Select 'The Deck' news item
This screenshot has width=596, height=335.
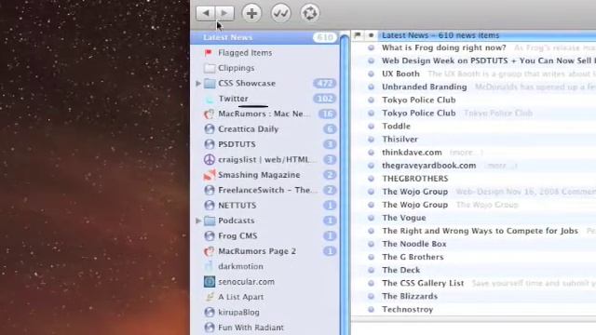(401, 270)
